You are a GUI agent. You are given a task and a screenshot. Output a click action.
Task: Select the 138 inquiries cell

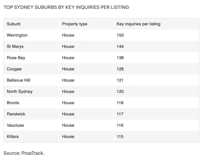pos(120,58)
